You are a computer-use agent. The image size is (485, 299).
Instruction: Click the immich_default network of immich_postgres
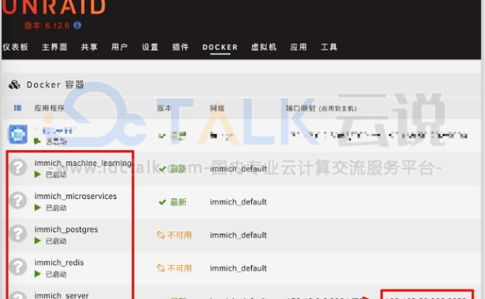(x=238, y=235)
